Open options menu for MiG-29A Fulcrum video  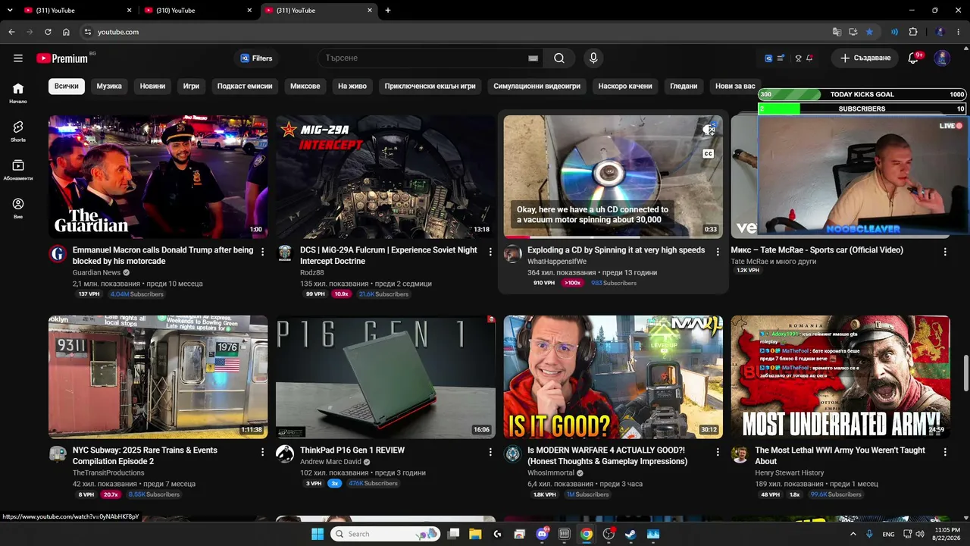[x=490, y=252]
